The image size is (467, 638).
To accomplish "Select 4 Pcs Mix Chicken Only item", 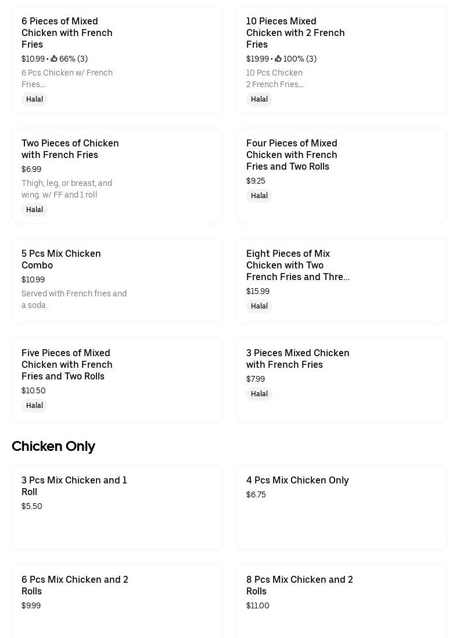I will tap(297, 480).
